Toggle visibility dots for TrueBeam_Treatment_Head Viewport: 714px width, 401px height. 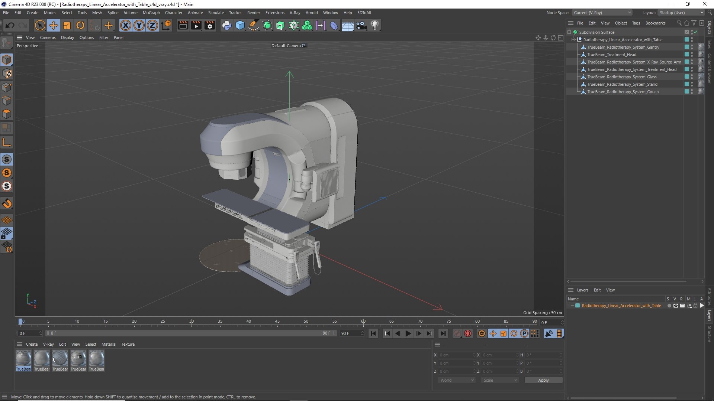click(x=692, y=55)
